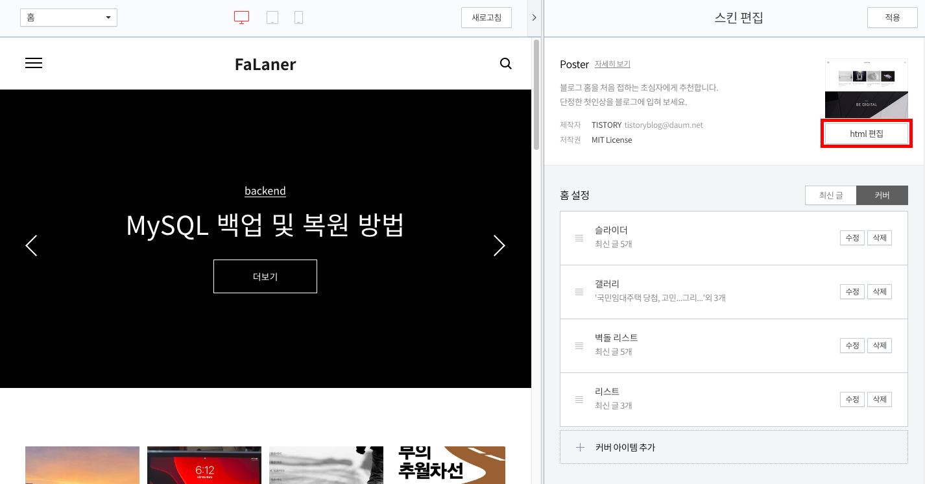
Task: Click the drag handle beside 슬라이더
Action: tap(579, 237)
